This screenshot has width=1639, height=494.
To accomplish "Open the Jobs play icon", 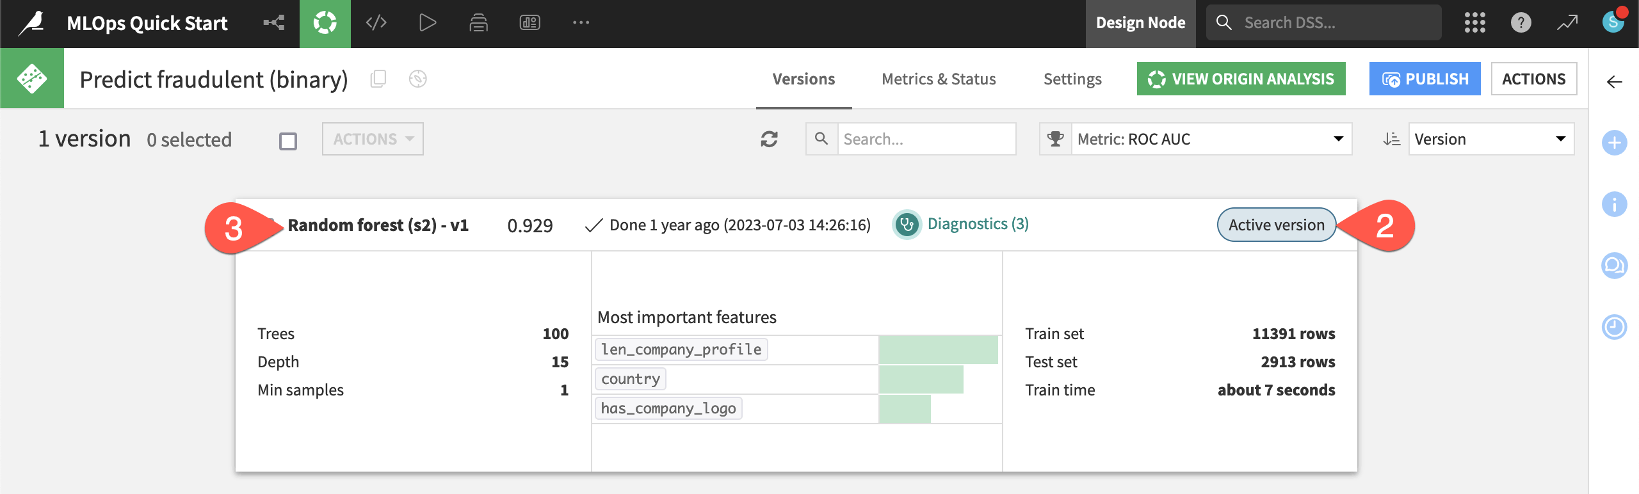I will pyautogui.click(x=427, y=23).
